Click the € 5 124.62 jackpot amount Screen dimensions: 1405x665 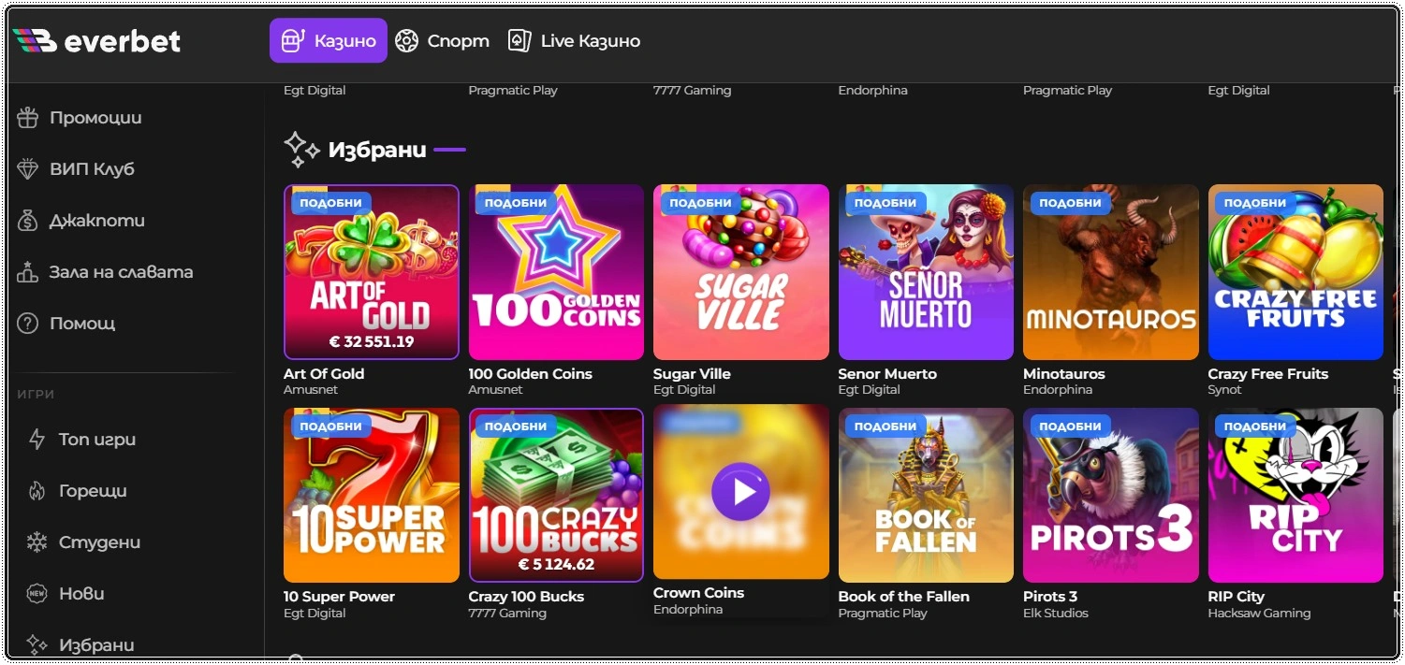tap(556, 565)
